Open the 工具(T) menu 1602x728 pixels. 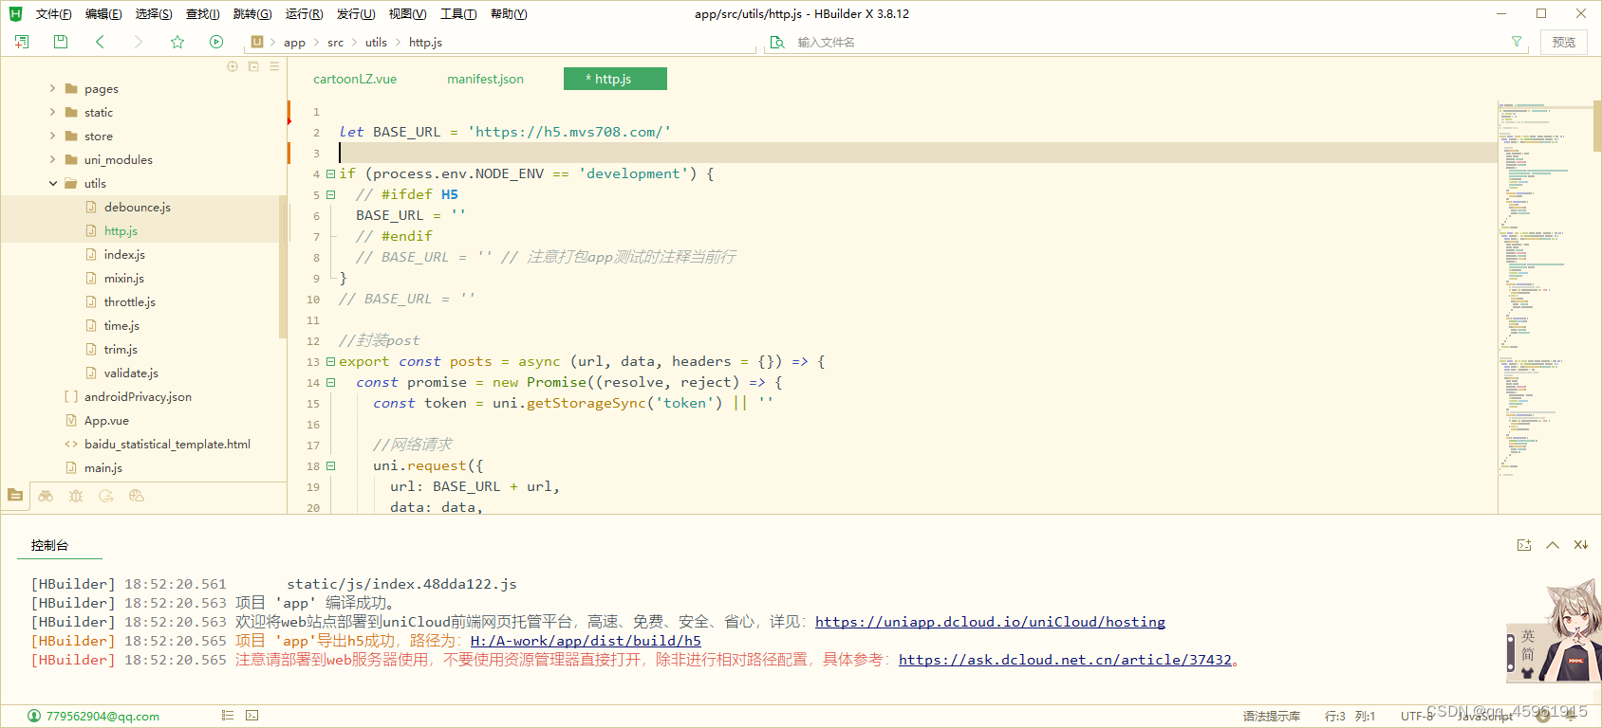[458, 14]
